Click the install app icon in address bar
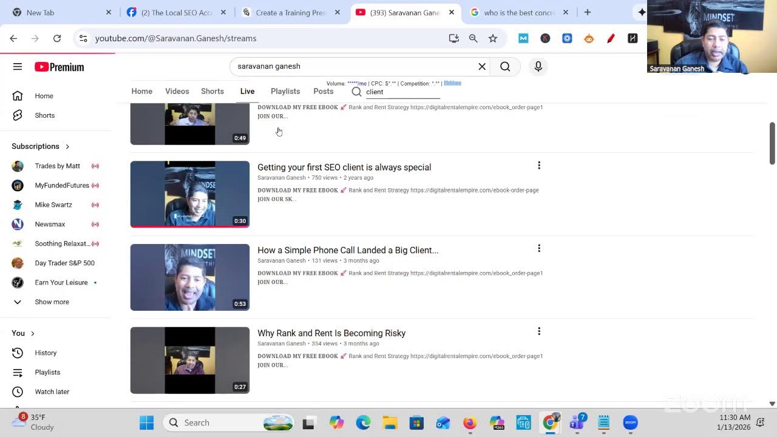The height and width of the screenshot is (437, 777). (453, 38)
